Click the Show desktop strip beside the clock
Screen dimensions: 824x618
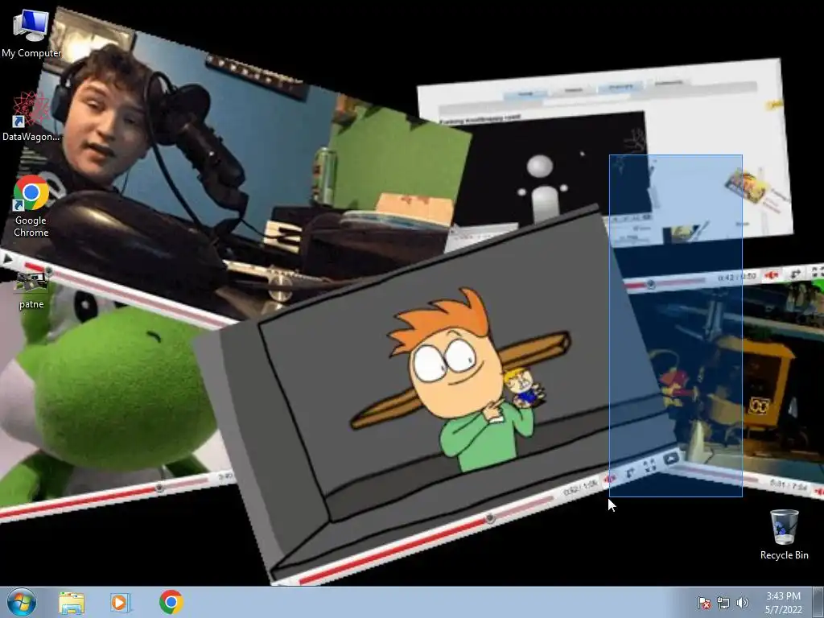pos(818,602)
